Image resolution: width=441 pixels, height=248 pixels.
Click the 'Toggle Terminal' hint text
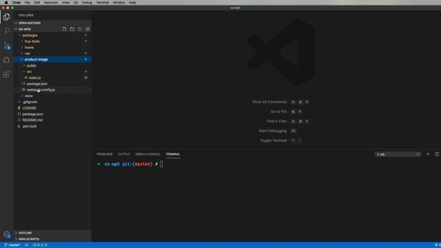tap(273, 141)
